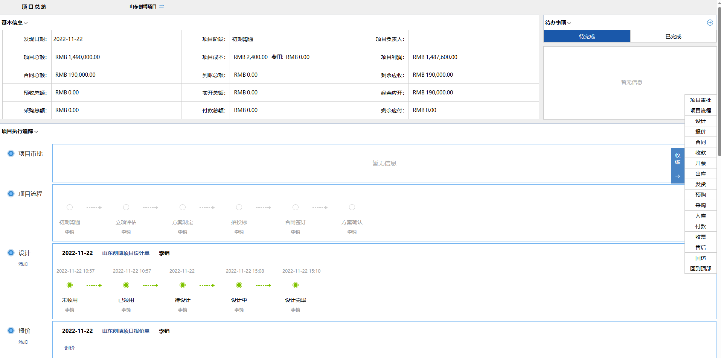Click the 收缩 collapse arrow panel
This screenshot has width=721, height=358.
[x=677, y=165]
